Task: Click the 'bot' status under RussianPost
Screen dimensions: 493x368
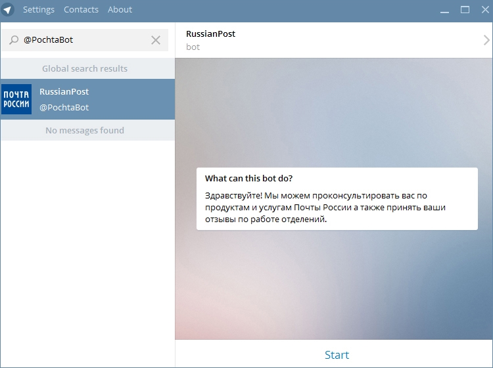Action: click(193, 47)
